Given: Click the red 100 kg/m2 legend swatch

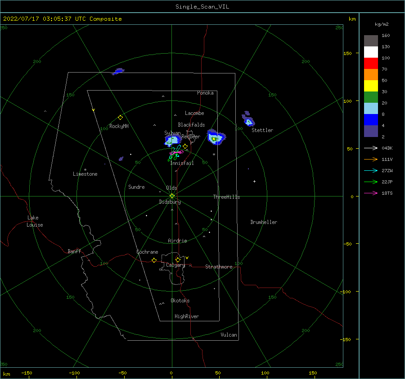Looking at the screenshot, I should [x=371, y=63].
